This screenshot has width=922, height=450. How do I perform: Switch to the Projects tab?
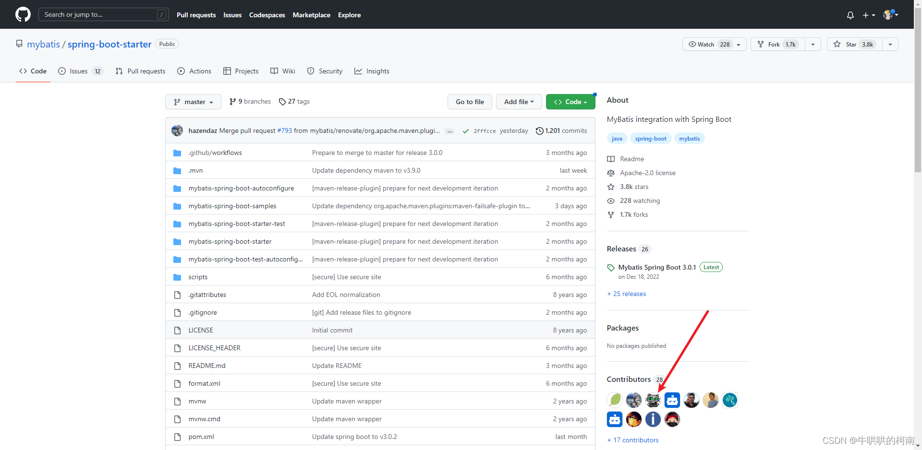[x=241, y=71]
